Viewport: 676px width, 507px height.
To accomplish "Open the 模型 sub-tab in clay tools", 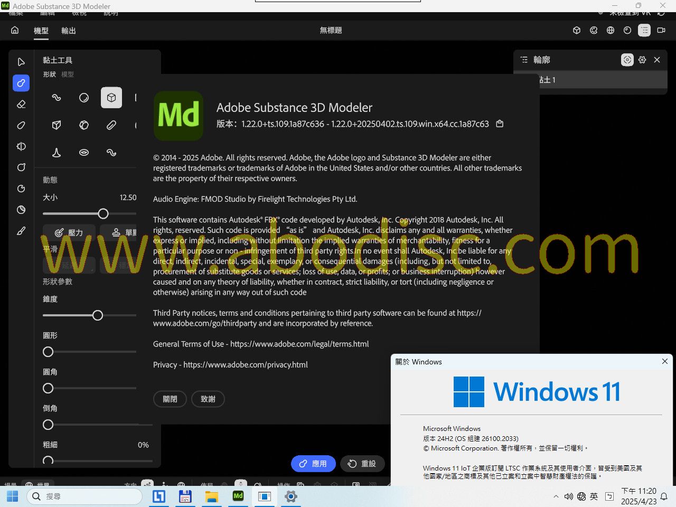I will tap(68, 74).
